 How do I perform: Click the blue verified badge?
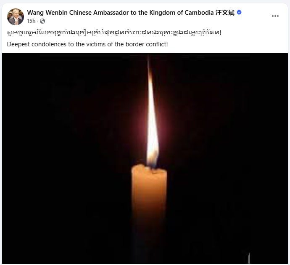pos(239,12)
